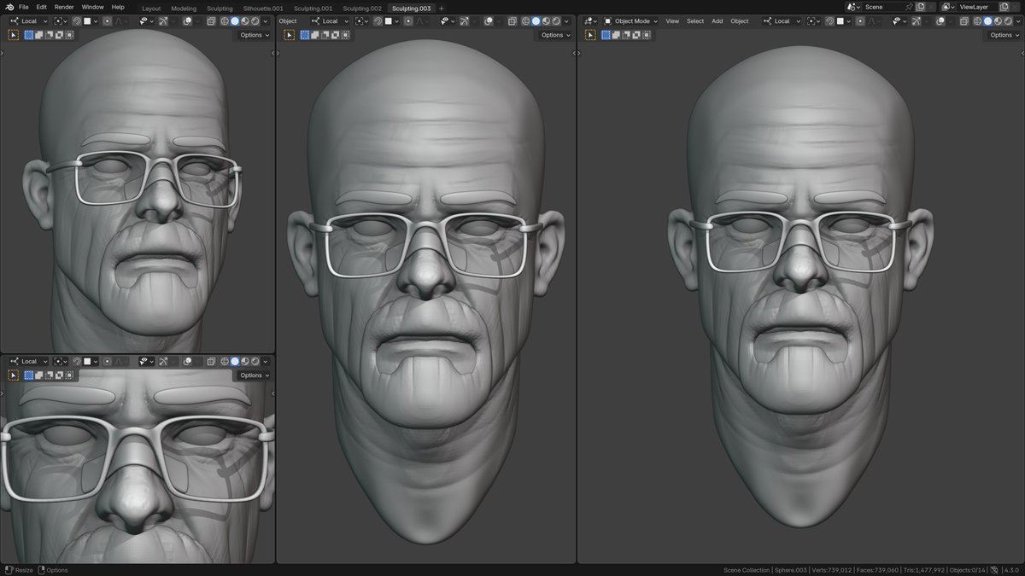Image resolution: width=1025 pixels, height=576 pixels.
Task: Select box tool in right viewport
Action: pyautogui.click(x=589, y=35)
